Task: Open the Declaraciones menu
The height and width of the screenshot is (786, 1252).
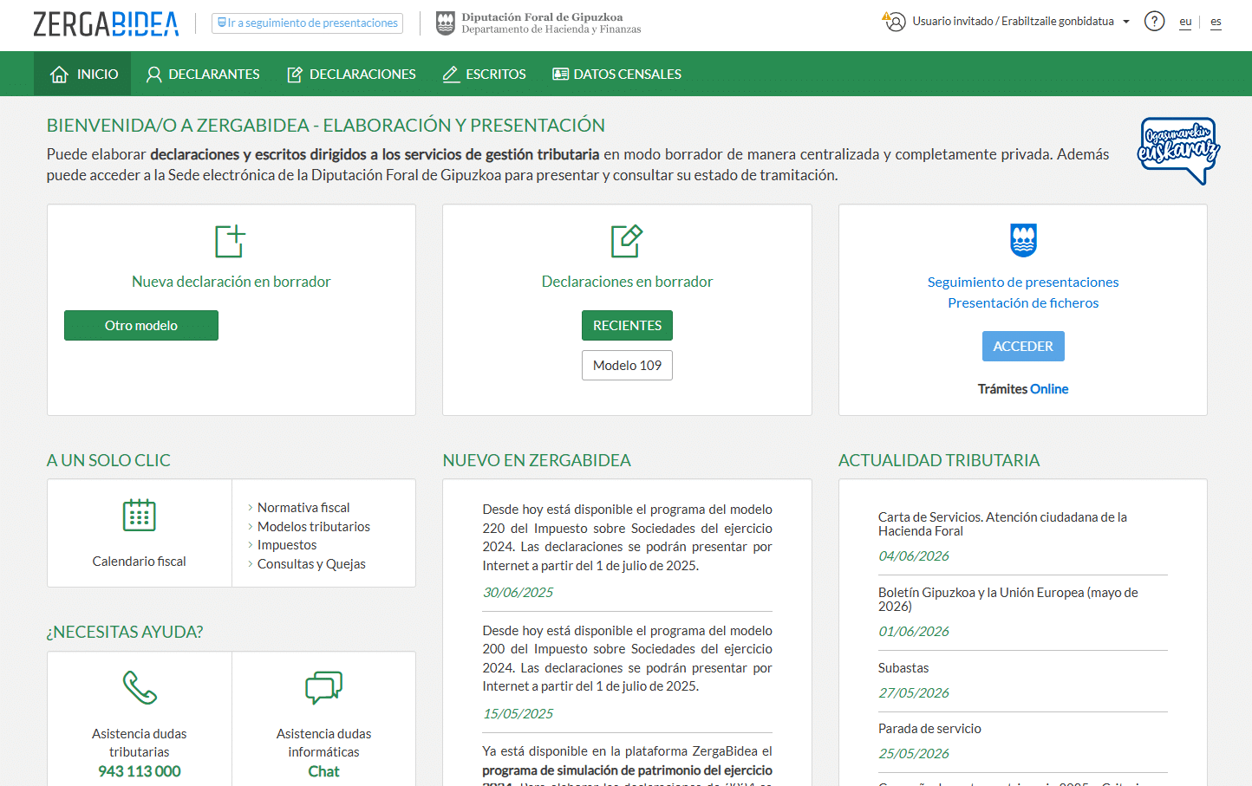Action: (x=351, y=74)
